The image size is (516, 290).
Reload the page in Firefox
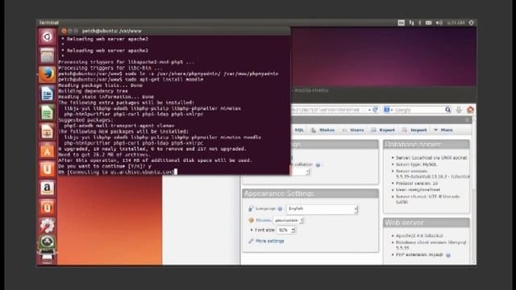pos(375,110)
